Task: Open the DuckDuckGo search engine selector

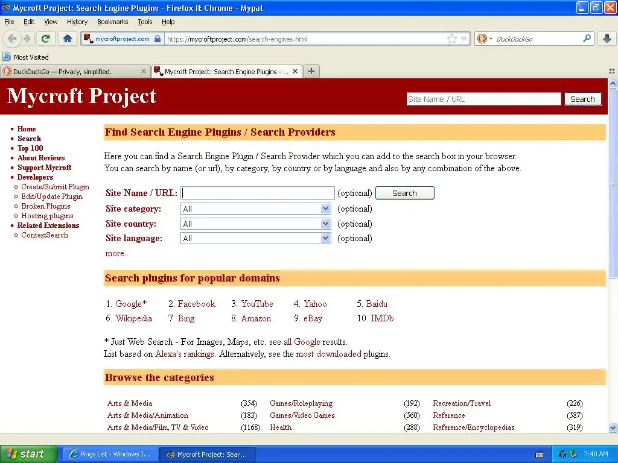Action: pos(485,39)
